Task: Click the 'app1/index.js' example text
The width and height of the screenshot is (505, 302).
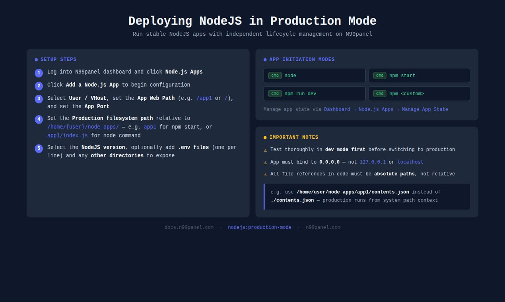Action: coord(68,136)
